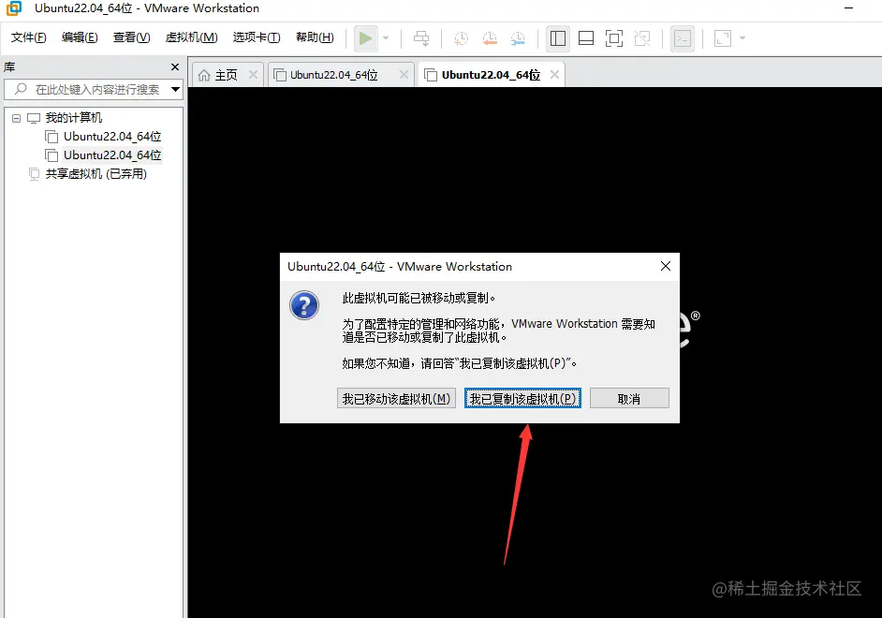This screenshot has height=618, width=882.
Task: Open the 编辑(E) menu
Action: (80, 37)
